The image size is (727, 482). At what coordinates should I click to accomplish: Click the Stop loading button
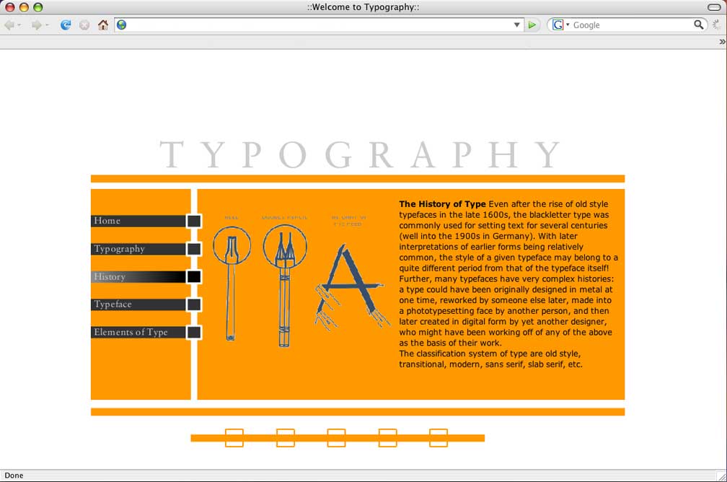[x=84, y=25]
